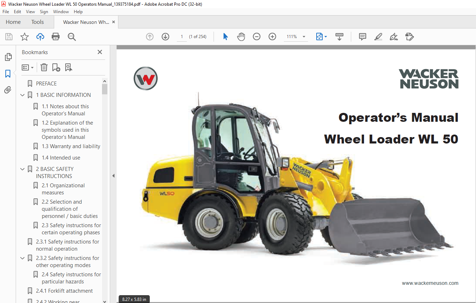Screen dimensions: 476x303
Task: Open the fit page options dropdown arrow
Action: tap(326, 37)
